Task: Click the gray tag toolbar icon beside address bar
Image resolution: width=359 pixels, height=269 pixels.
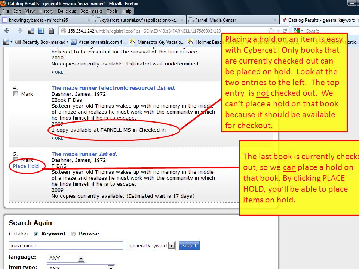Action: 51,31
